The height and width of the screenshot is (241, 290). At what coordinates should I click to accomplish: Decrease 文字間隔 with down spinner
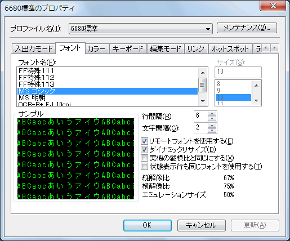(212, 131)
